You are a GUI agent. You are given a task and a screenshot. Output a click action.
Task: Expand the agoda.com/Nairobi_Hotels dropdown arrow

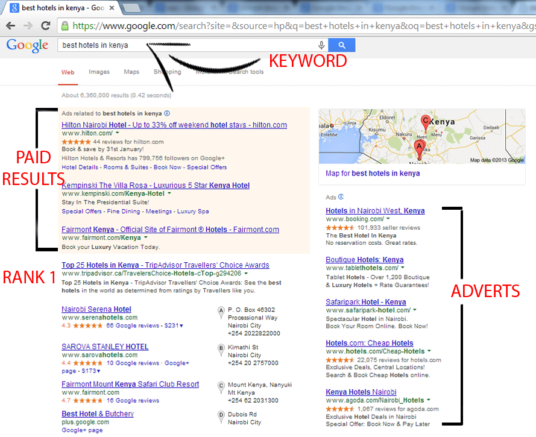(428, 400)
